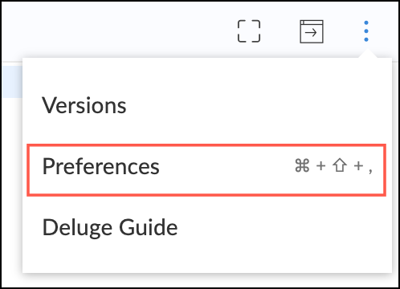Viewport: 400px width, 289px height.
Task: Click the light blue highlighted strip behind menu
Action: click(12, 82)
